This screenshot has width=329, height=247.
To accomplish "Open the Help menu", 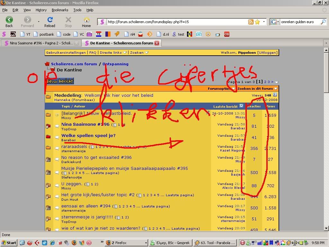I will 90,10.
